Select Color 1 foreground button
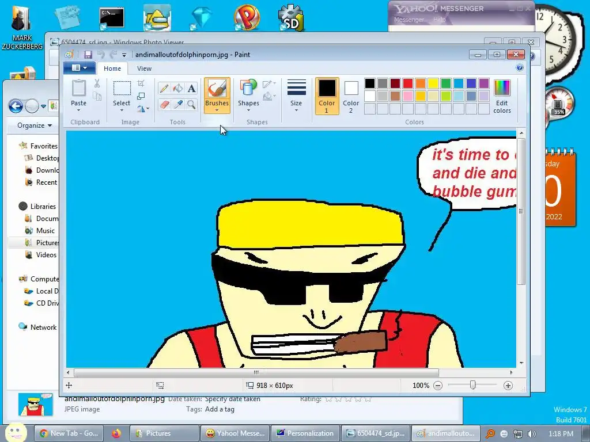Viewport: 590px width, 442px height. (327, 96)
